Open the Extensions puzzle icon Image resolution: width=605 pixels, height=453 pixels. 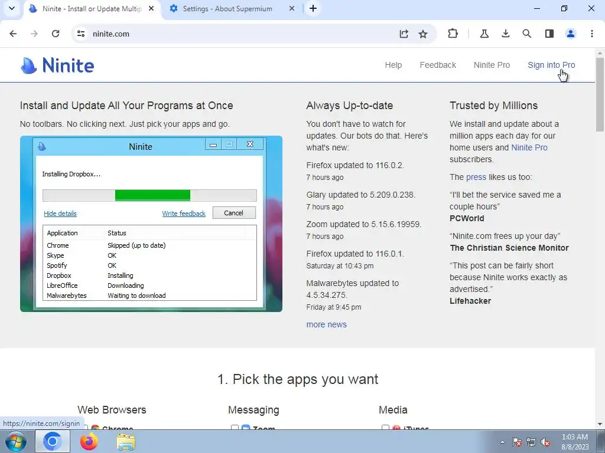tap(453, 34)
